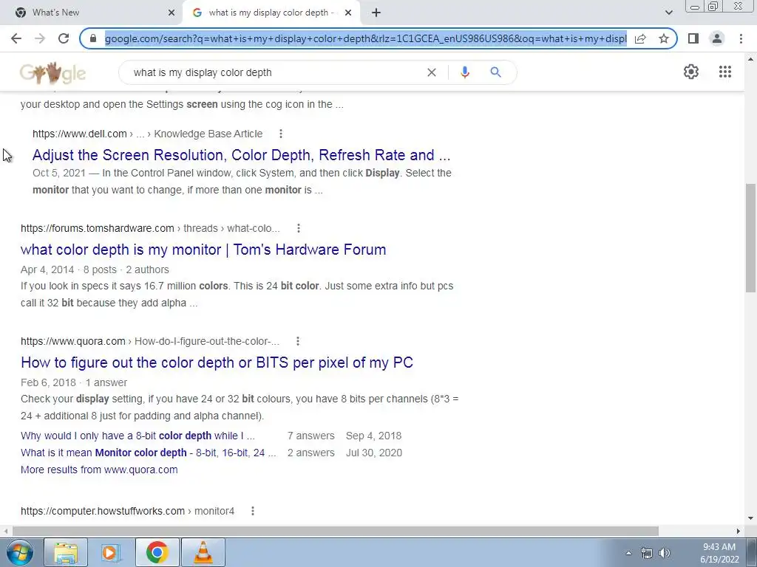
Task: Click the address bar URL
Action: [365, 38]
